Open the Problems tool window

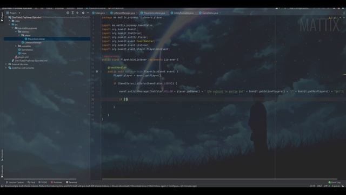tap(56, 183)
